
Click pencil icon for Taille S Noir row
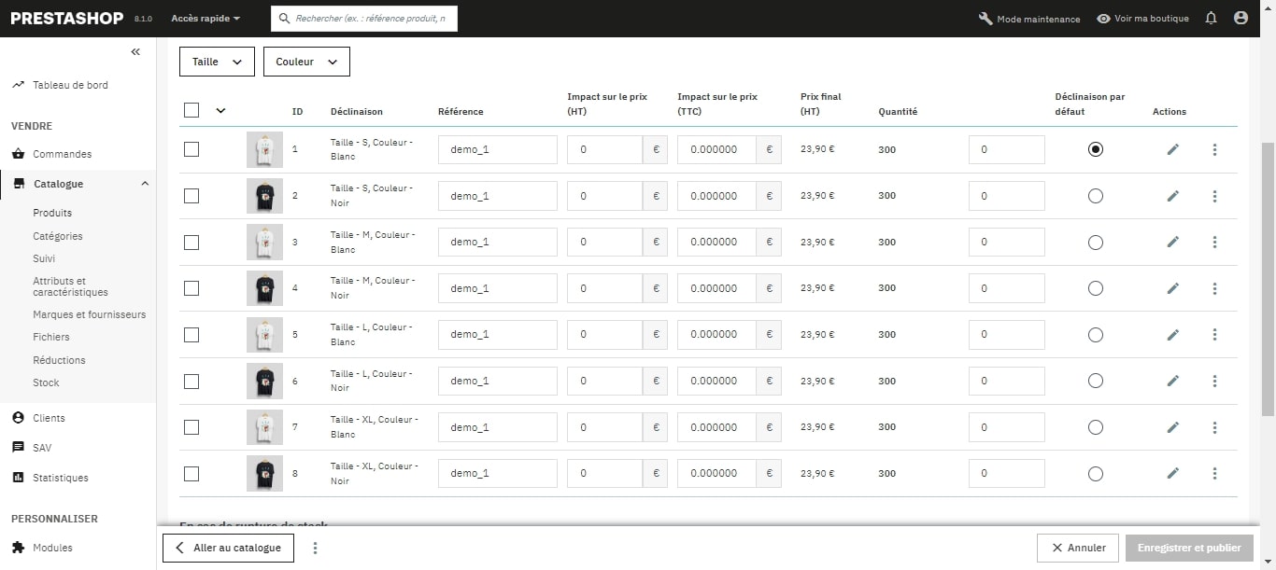pos(1173,196)
